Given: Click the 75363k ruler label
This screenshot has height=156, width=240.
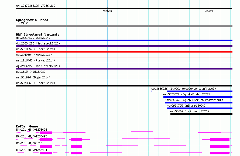Looking at the screenshot, I should point(107,11).
